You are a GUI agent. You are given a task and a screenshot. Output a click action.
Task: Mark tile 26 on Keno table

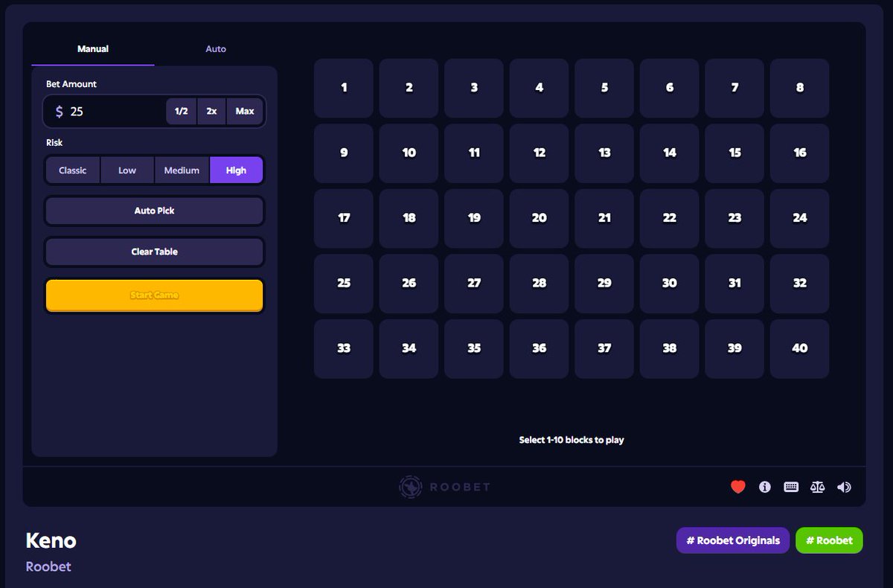pyautogui.click(x=409, y=284)
